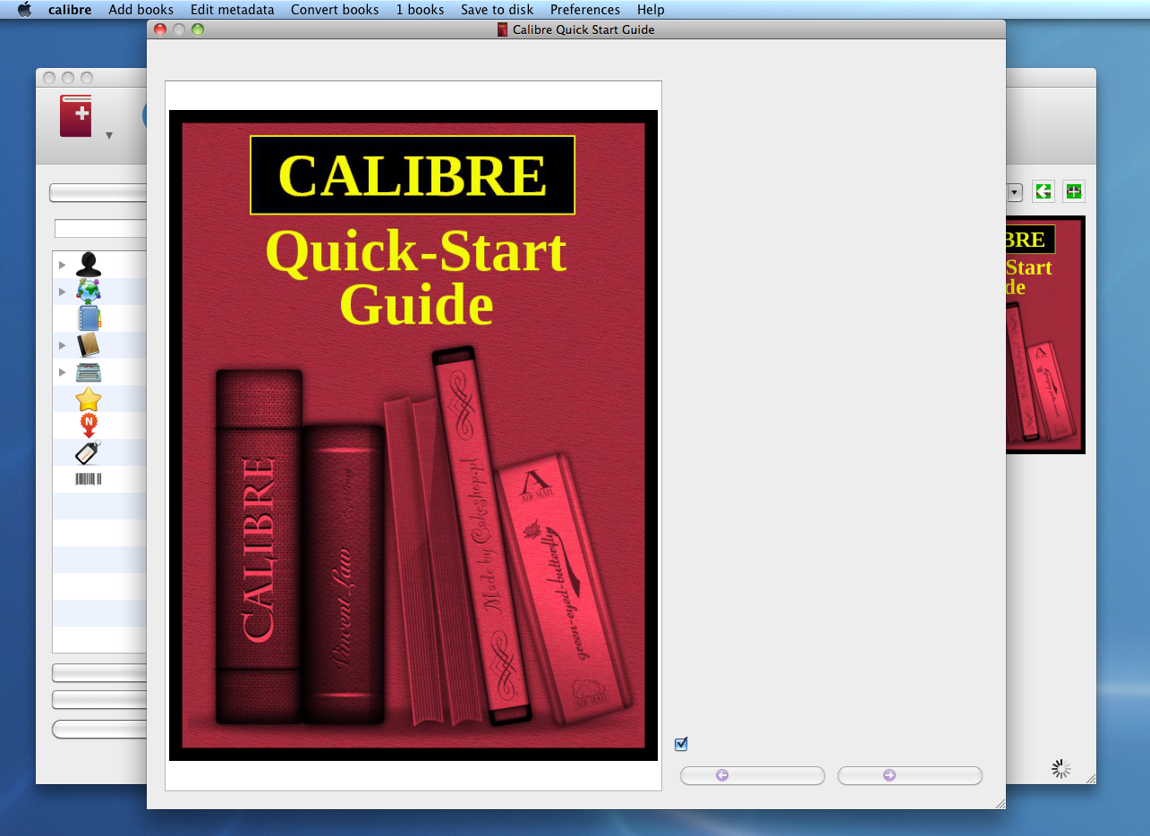Select the Languages globe icon in Tag Browser

point(89,291)
